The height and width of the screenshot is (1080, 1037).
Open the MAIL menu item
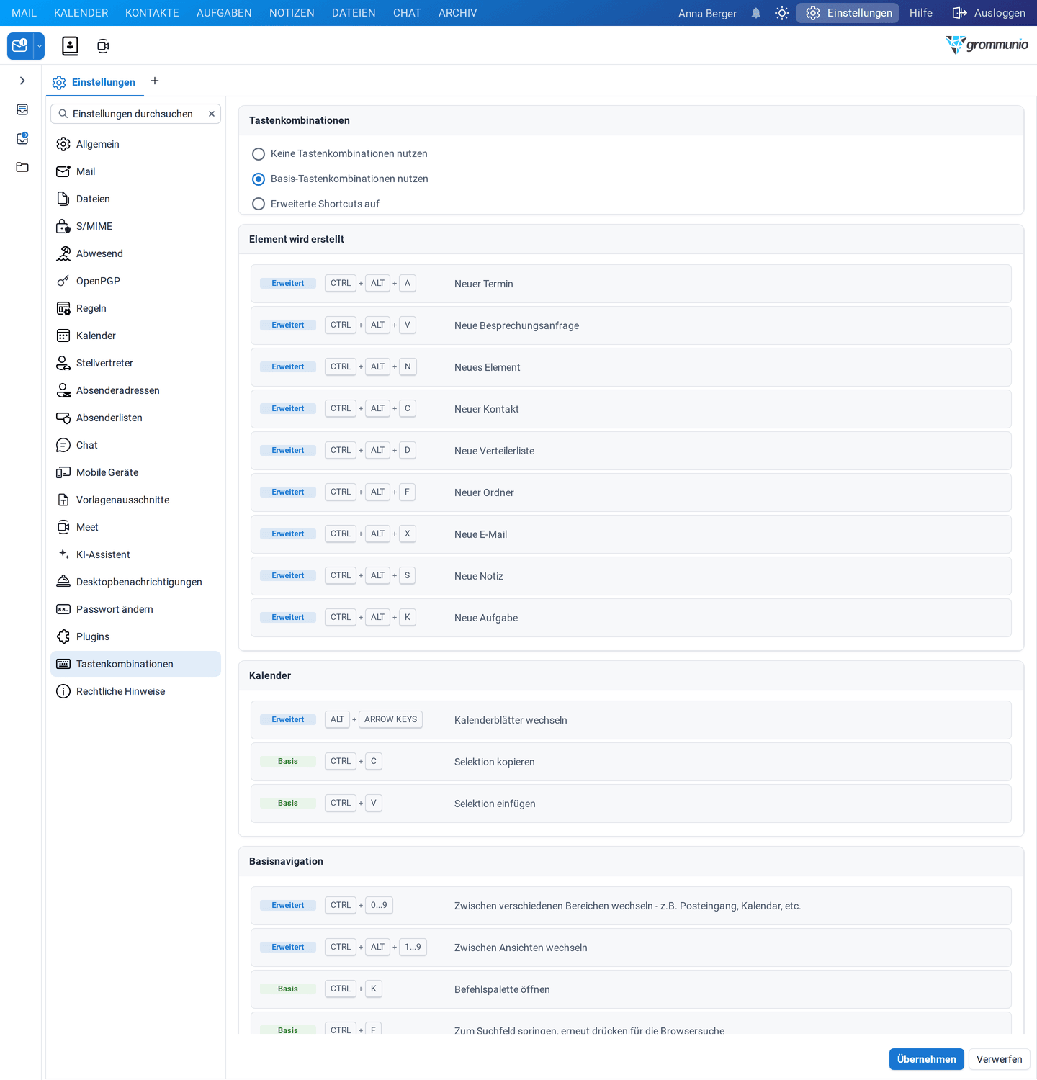[x=24, y=13]
